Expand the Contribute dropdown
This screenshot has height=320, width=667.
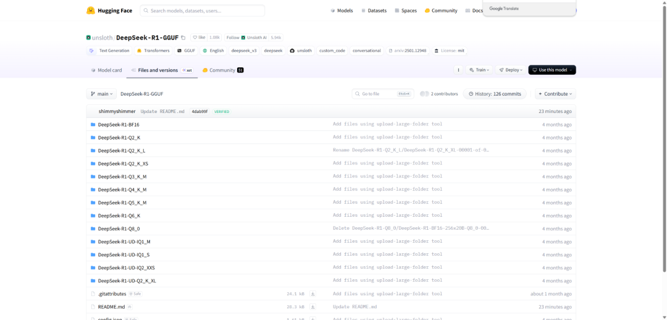[556, 94]
